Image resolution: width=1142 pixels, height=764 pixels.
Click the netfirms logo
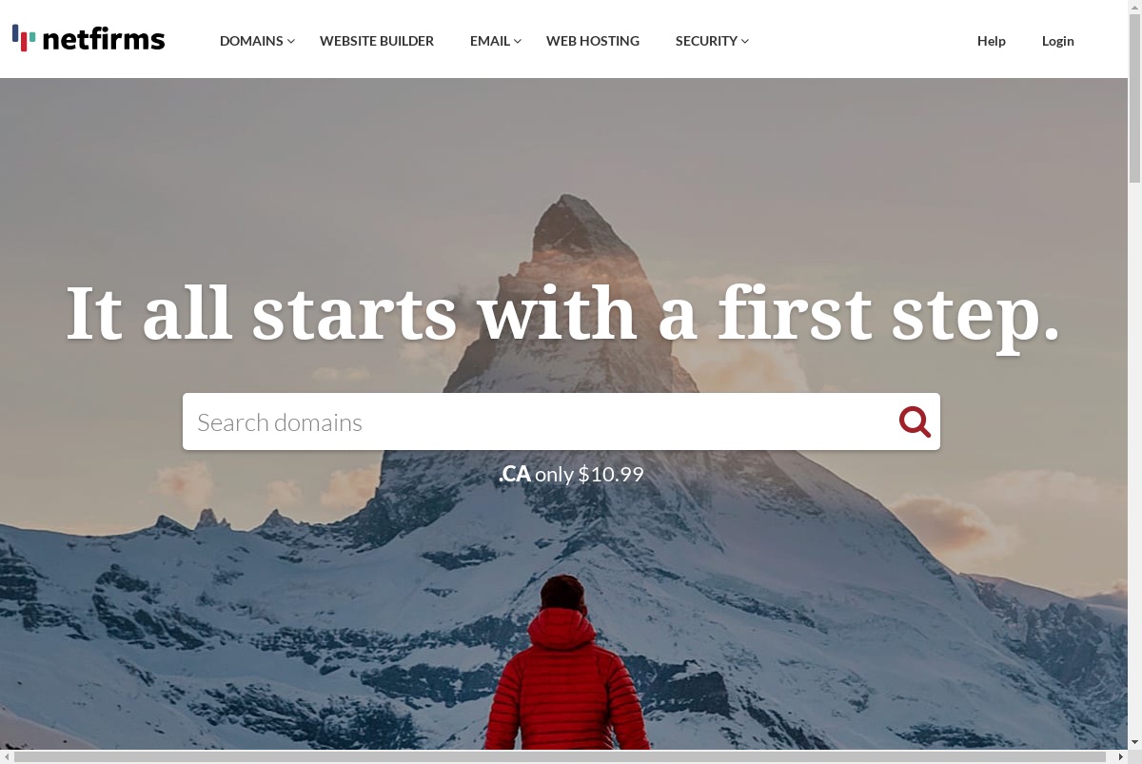[89, 38]
